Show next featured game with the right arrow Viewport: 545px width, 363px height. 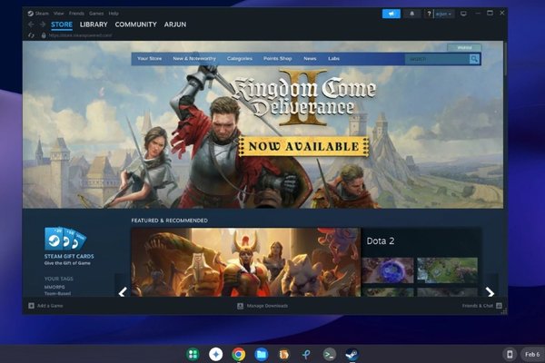pyautogui.click(x=490, y=292)
